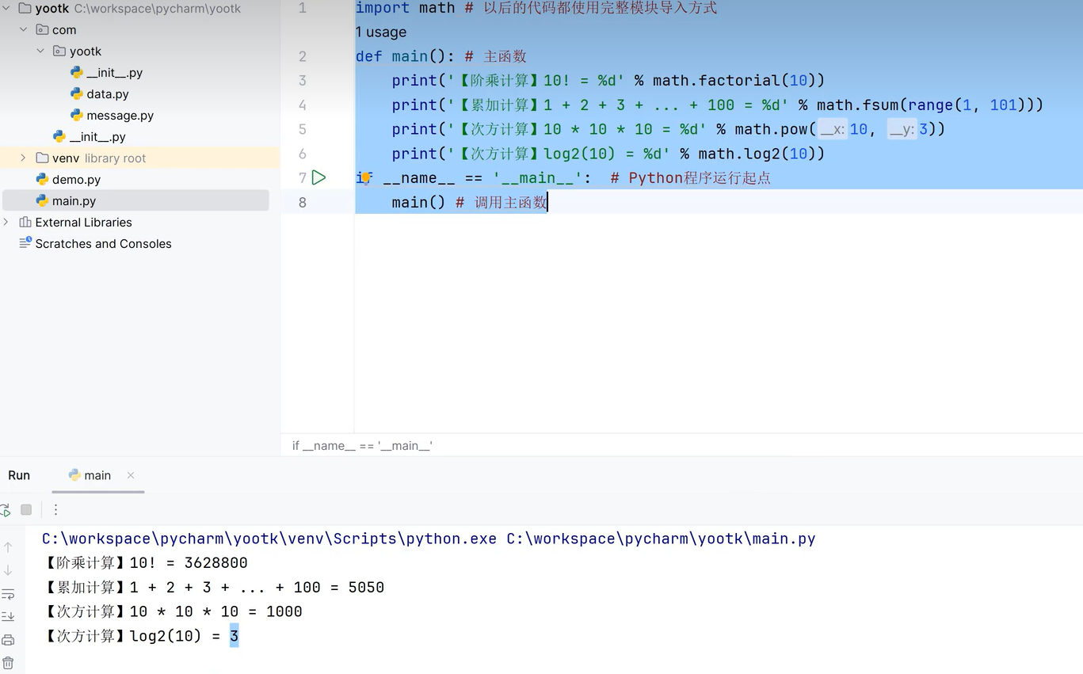Click math.factorial in line 3
The height and width of the screenshot is (674, 1083).
[716, 81]
